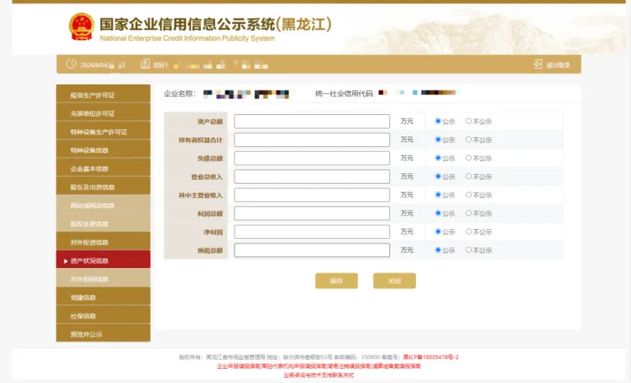Open the 简易注销填报指南 footer link
631x383 pixels.
pyautogui.click(x=349, y=366)
